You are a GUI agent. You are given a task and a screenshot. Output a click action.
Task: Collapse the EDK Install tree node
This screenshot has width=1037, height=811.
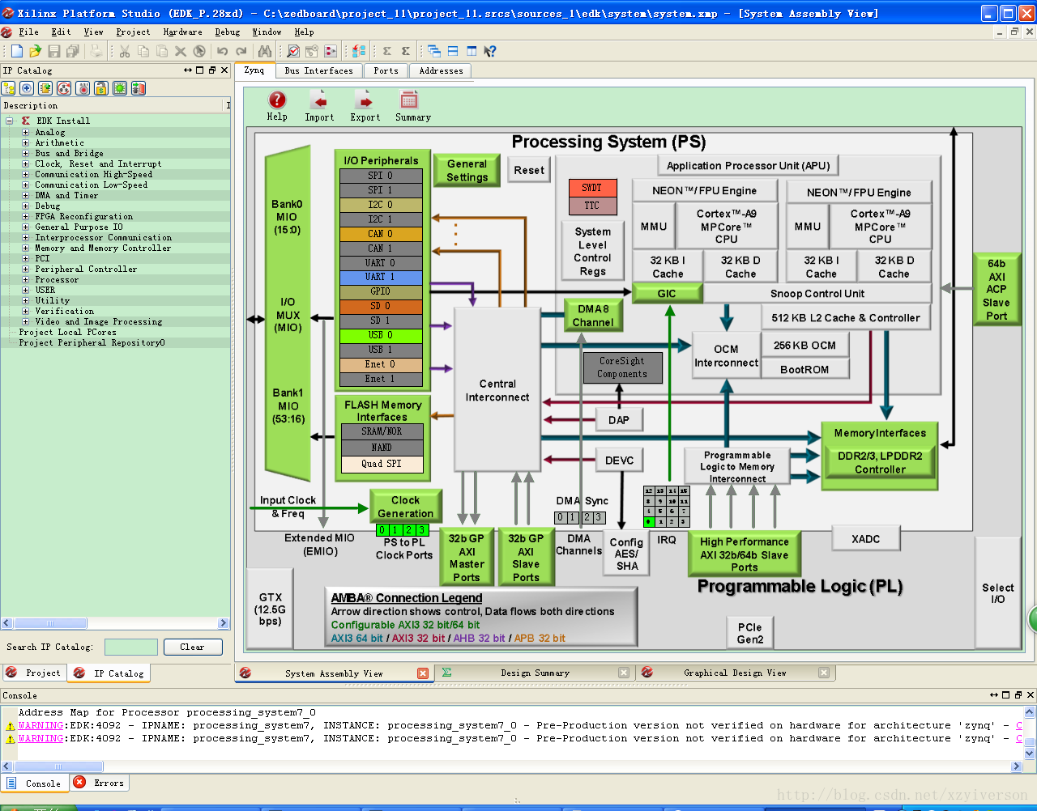click(10, 121)
